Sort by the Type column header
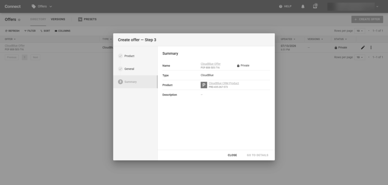Viewport: 388px width, 185px height. (107, 39)
